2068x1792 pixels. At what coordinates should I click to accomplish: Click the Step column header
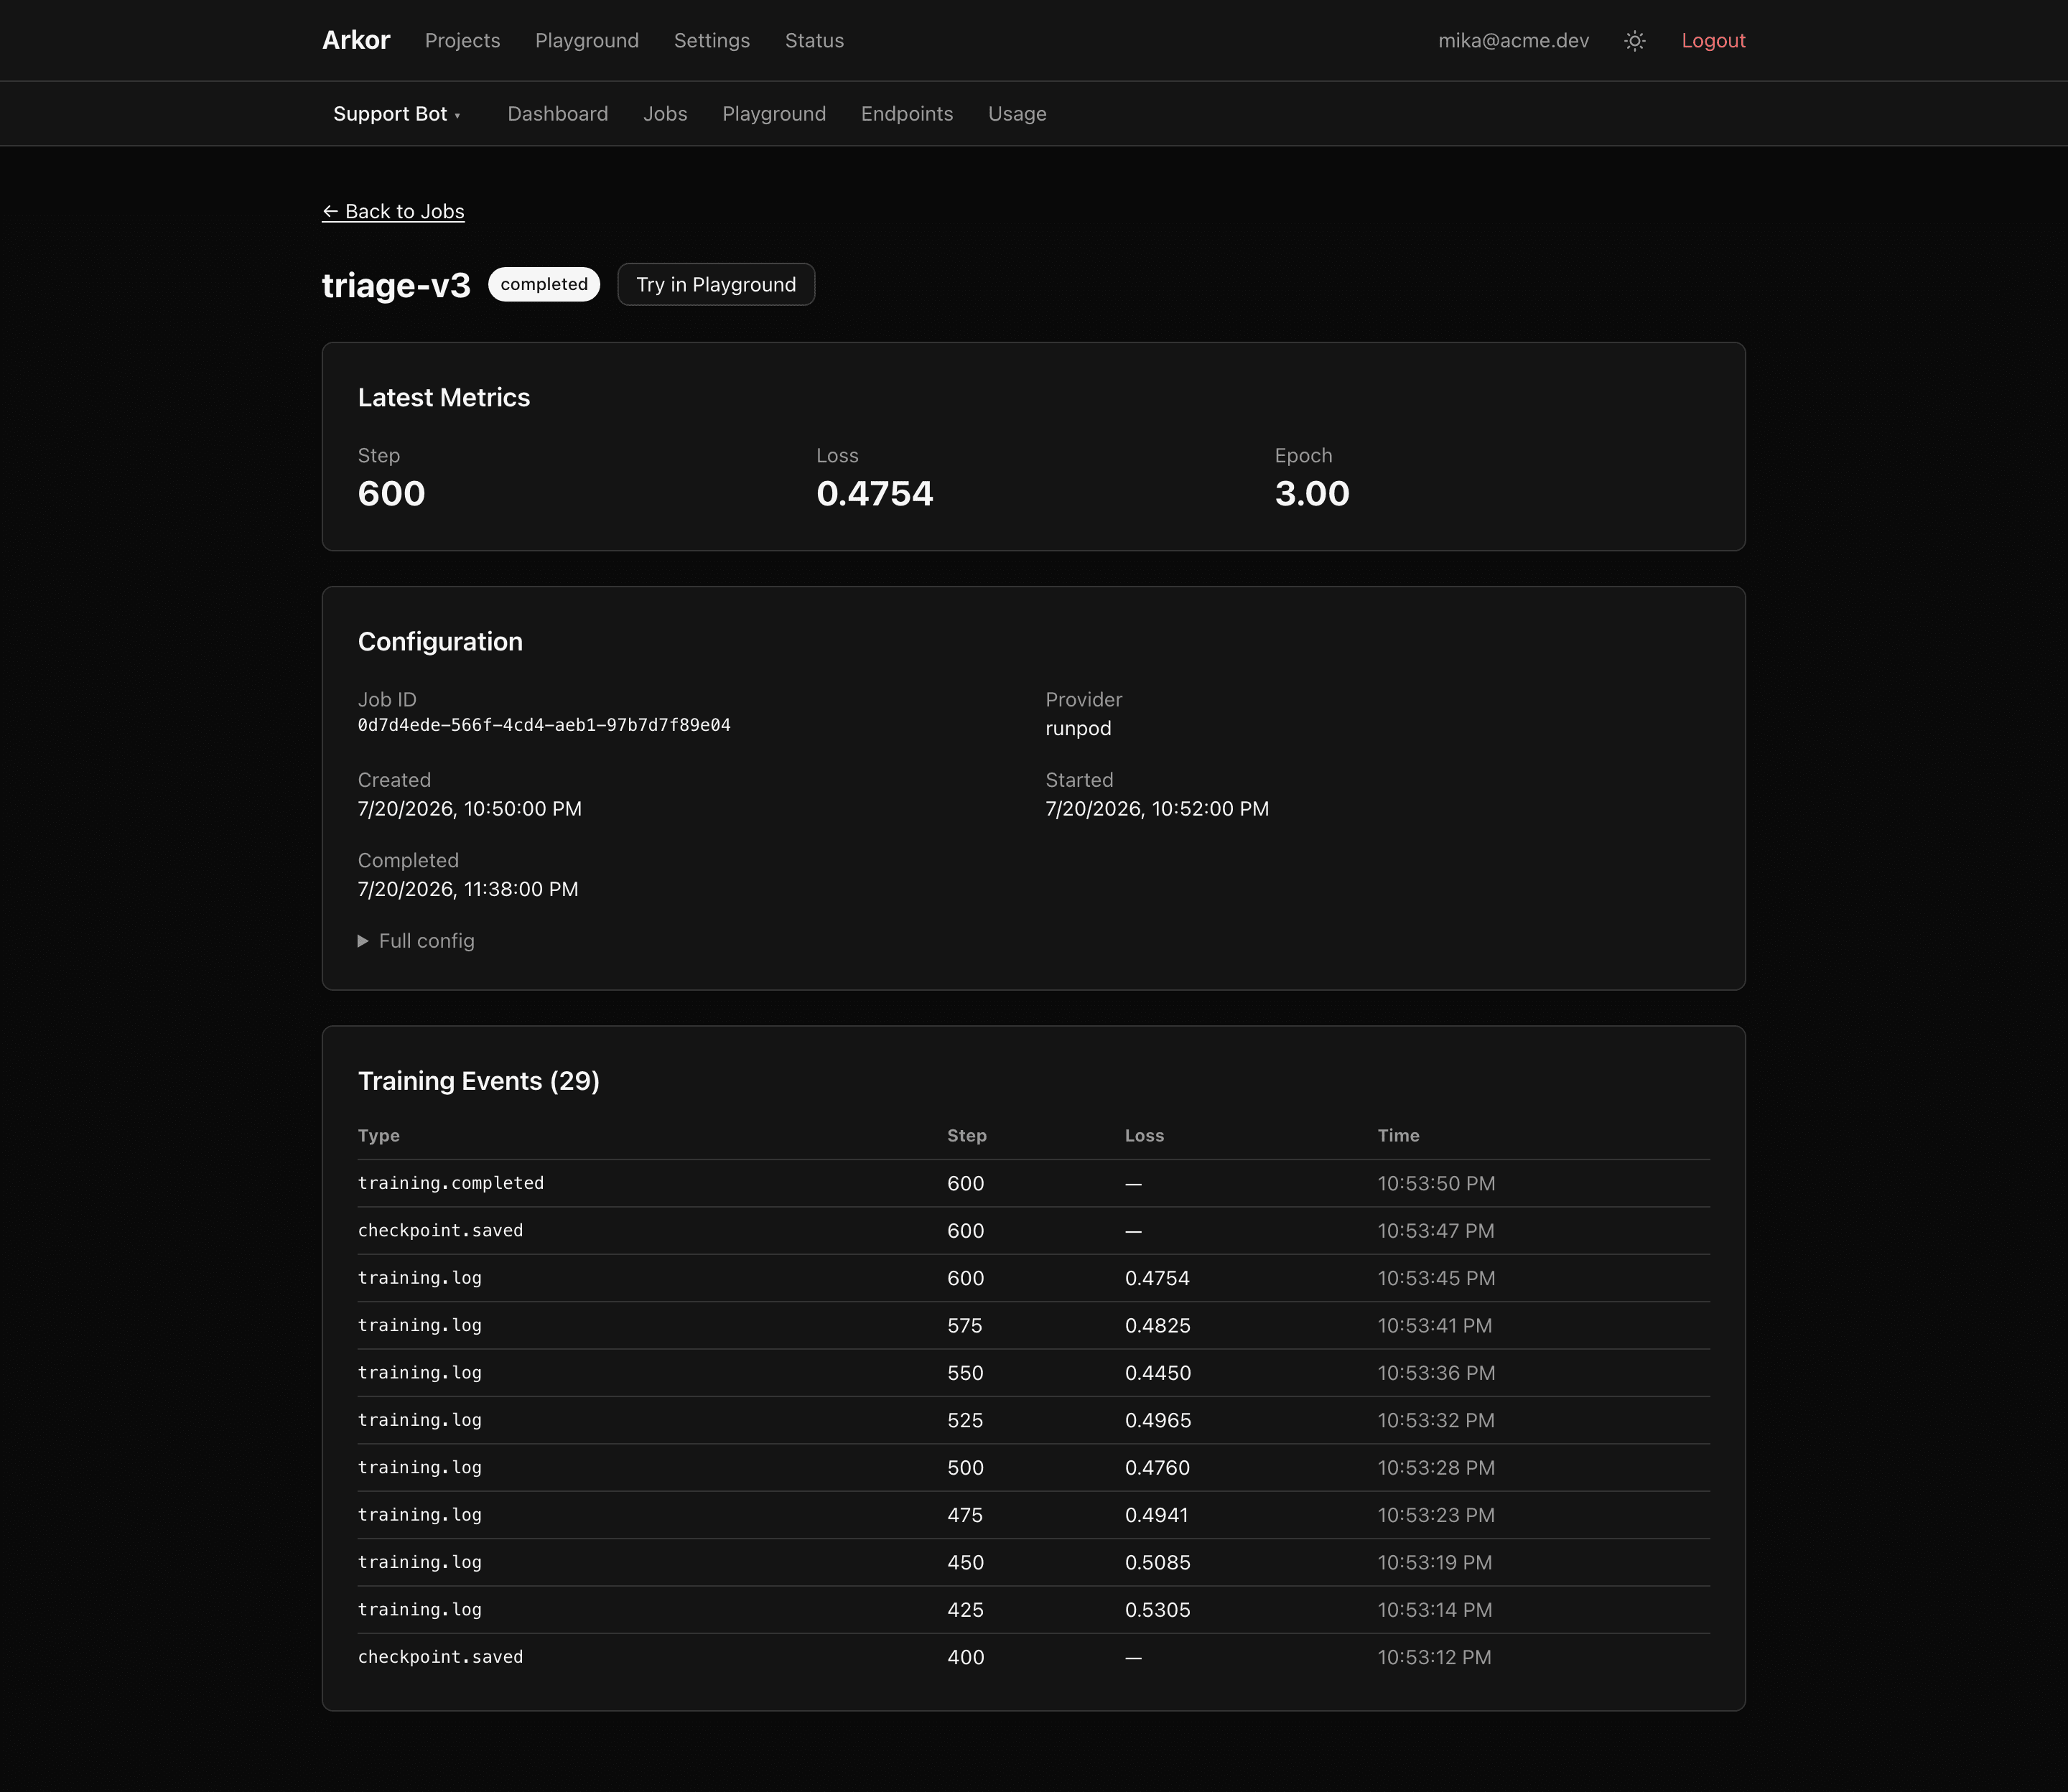click(x=967, y=1135)
